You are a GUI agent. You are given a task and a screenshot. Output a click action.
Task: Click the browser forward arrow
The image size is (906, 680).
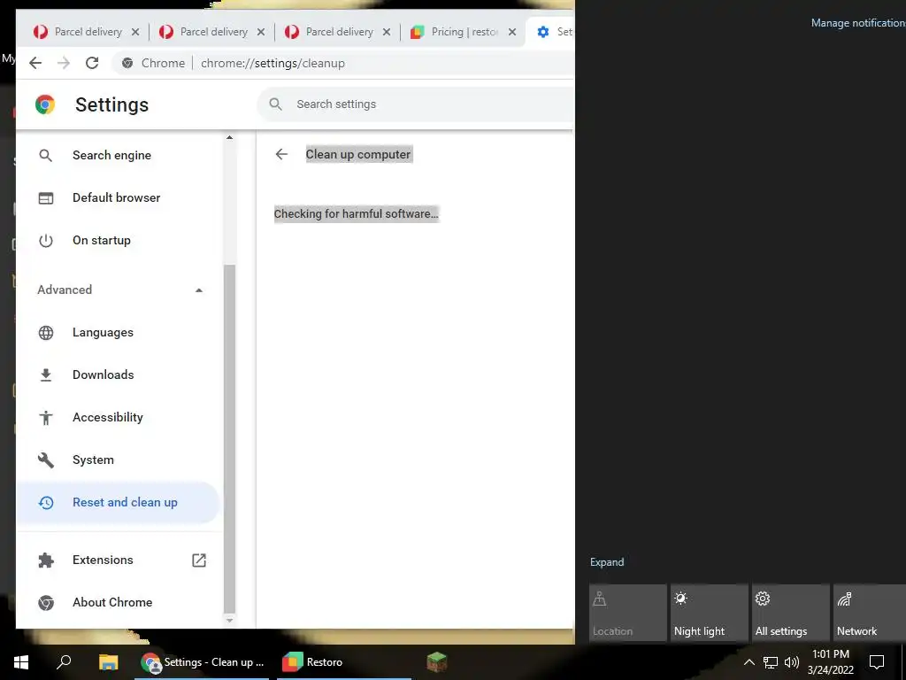point(64,63)
